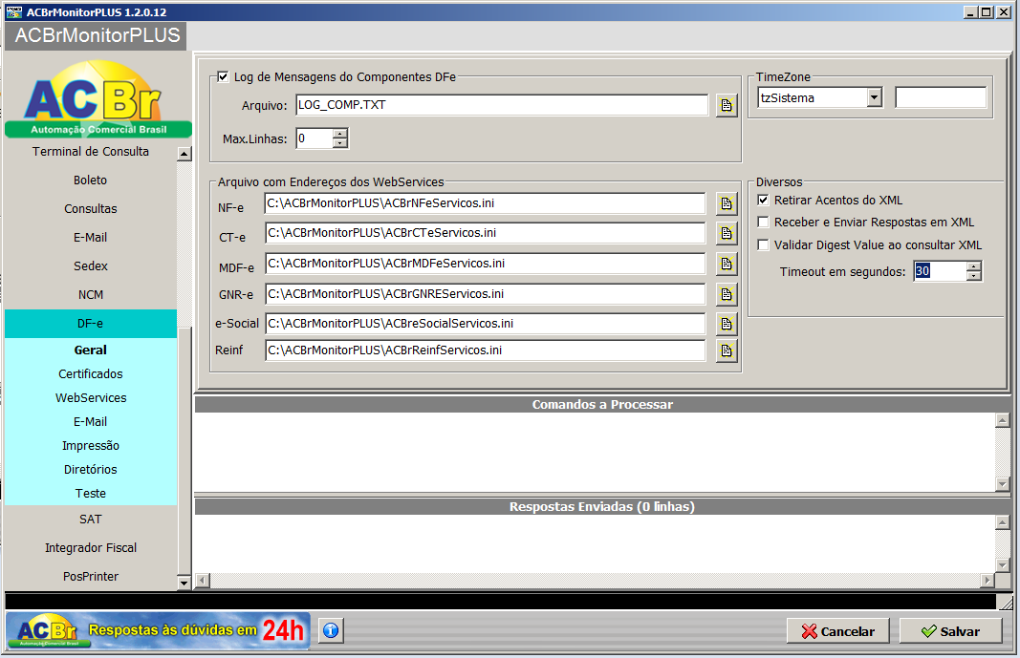Open the DF-e E-Mail sub-item above Impressão

click(91, 421)
